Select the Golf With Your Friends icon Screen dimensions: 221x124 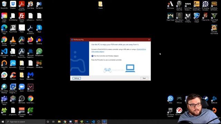(214, 29)
